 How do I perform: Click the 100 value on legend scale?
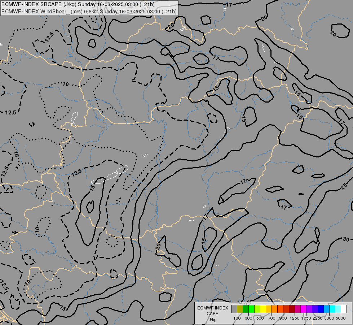tap(237, 318)
